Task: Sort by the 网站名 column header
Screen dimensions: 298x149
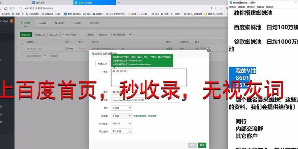Action: 31,42
